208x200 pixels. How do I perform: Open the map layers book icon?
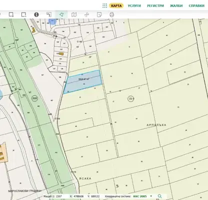point(74,14)
